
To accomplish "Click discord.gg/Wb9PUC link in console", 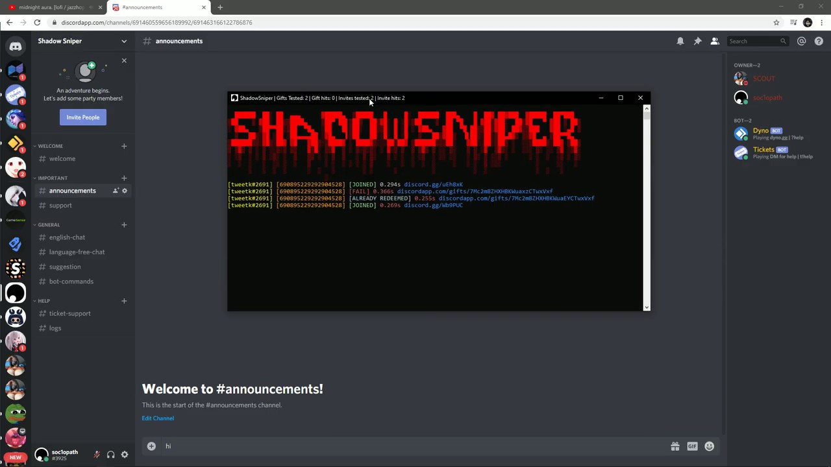I will 433,205.
